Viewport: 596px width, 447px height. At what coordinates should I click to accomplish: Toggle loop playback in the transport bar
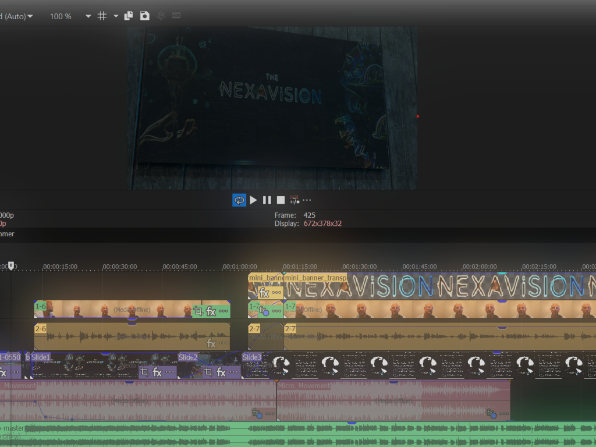239,200
